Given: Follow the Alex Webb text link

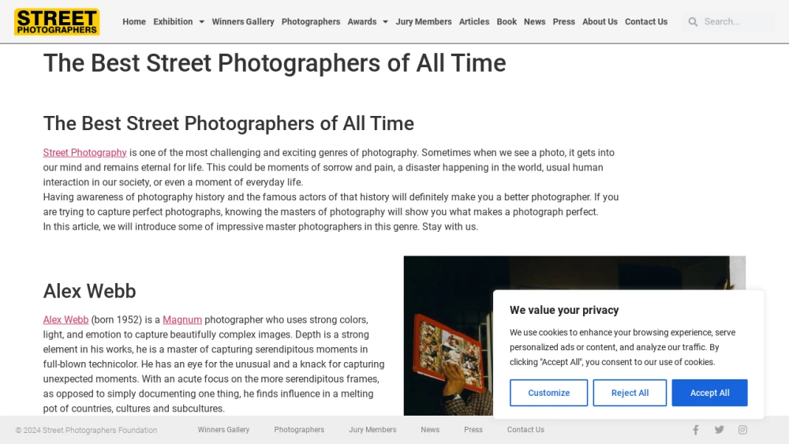Looking at the screenshot, I should coord(65,320).
